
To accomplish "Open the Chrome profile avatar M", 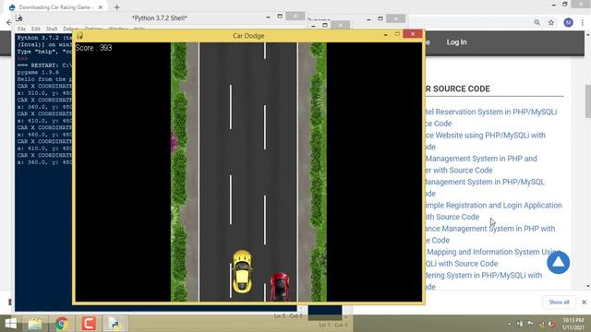I will [x=569, y=22].
